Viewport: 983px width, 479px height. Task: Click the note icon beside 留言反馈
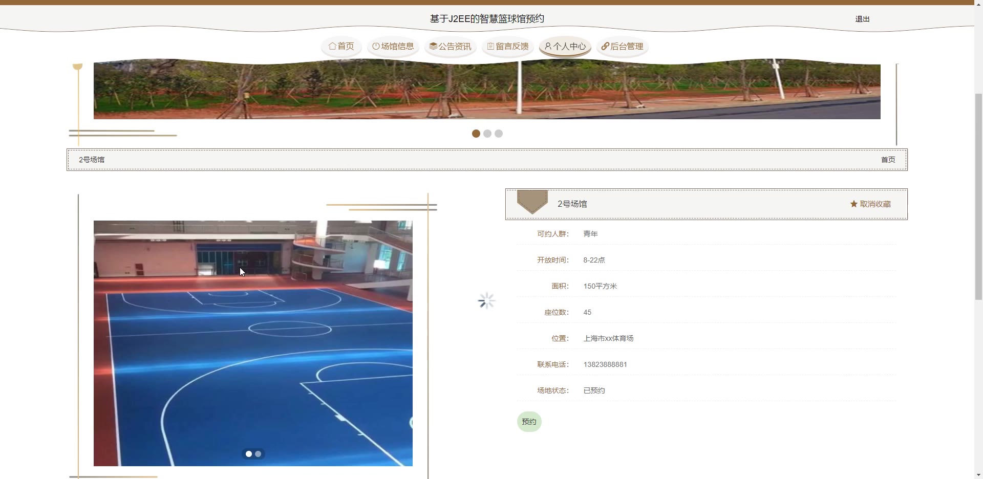pyautogui.click(x=490, y=46)
